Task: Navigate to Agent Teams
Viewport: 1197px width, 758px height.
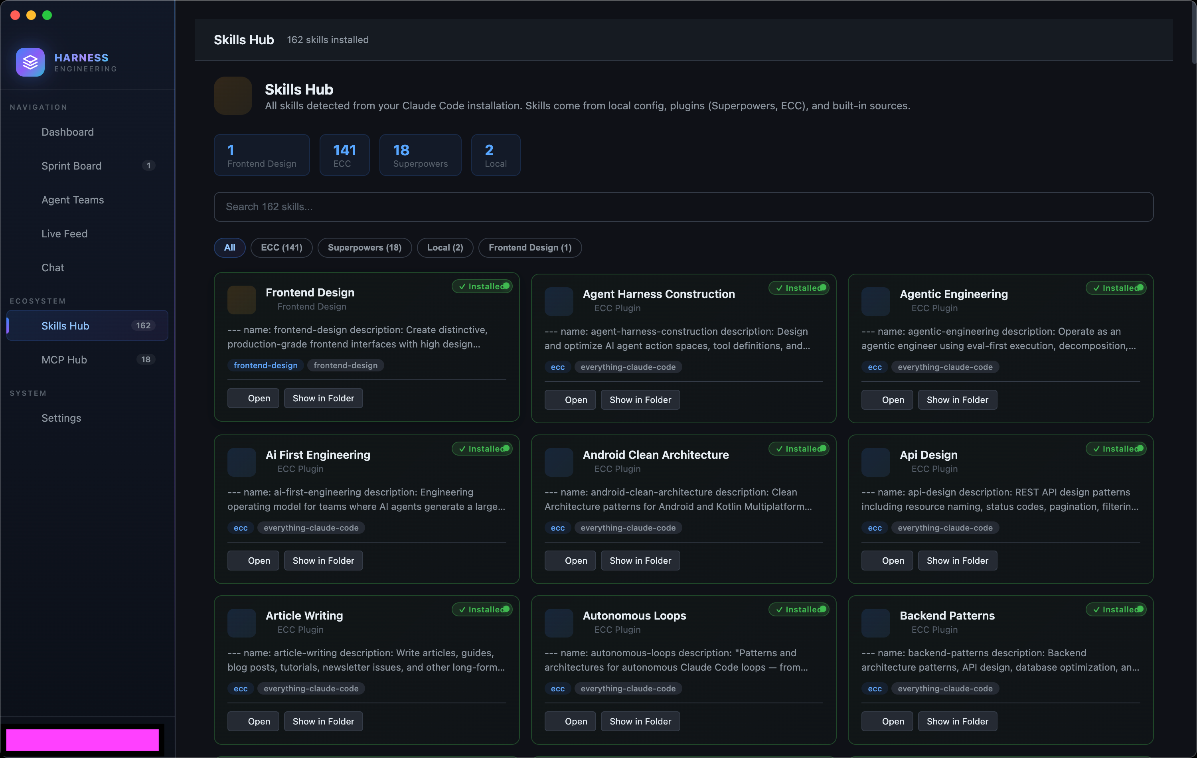Action: [x=87, y=199]
